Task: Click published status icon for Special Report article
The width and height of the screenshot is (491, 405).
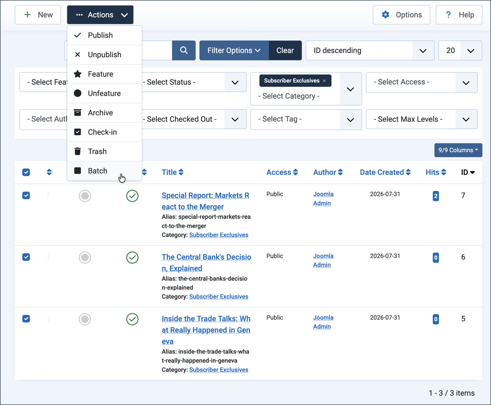Action: coord(132,196)
